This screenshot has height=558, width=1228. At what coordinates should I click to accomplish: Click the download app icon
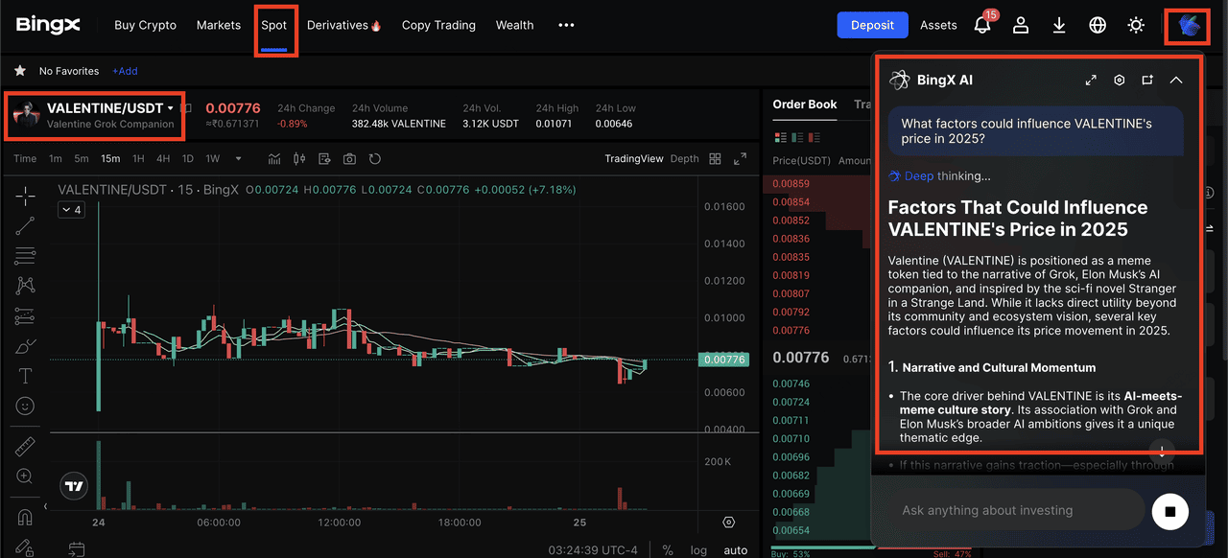1059,26
